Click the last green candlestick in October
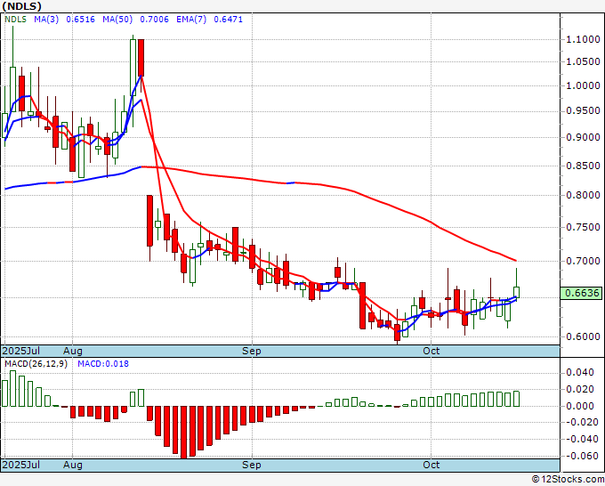 tap(516, 292)
